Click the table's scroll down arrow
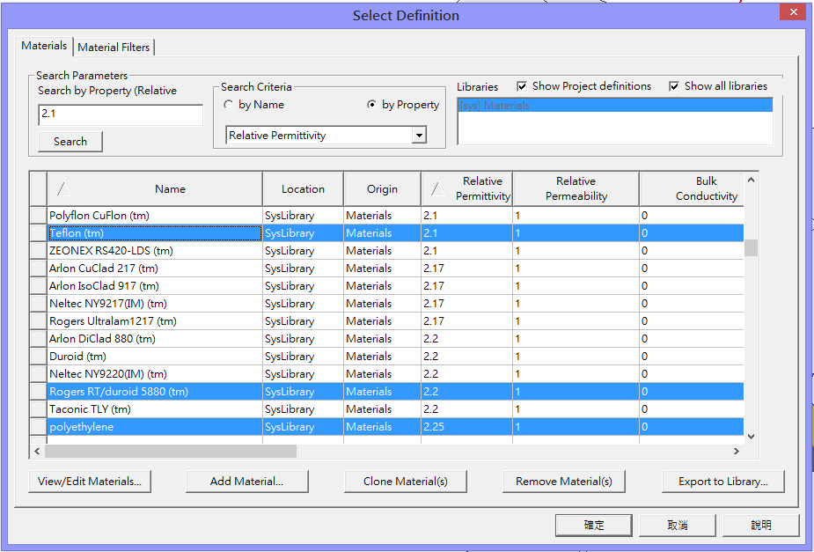The image size is (814, 552). point(751,437)
